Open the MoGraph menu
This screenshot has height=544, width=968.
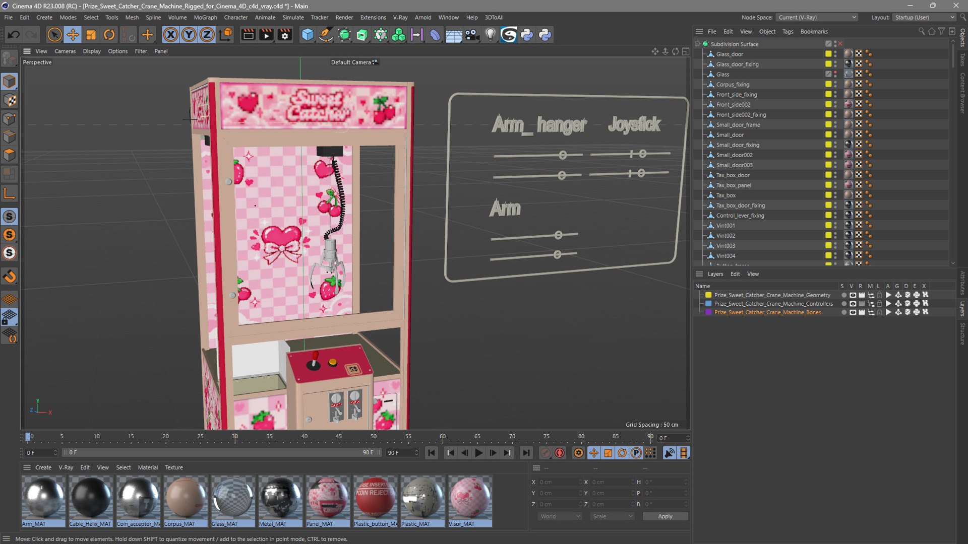tap(205, 17)
